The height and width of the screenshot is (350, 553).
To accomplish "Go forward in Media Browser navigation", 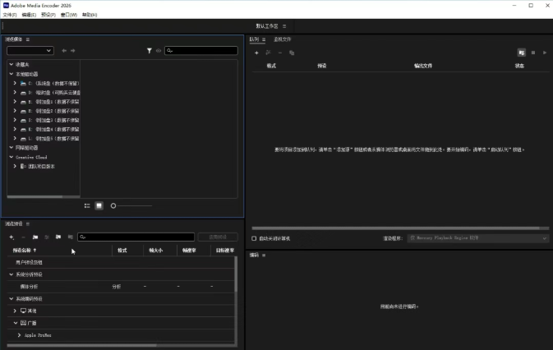I will click(x=72, y=51).
